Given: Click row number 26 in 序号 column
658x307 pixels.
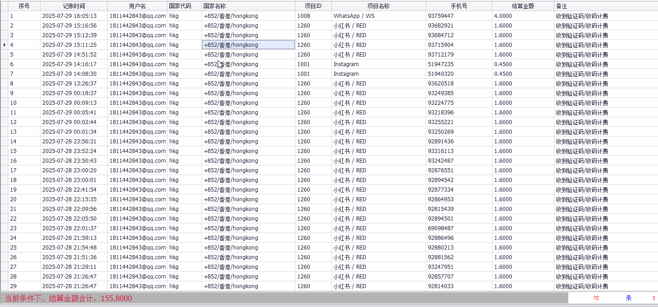Looking at the screenshot, I should [x=24, y=257].
